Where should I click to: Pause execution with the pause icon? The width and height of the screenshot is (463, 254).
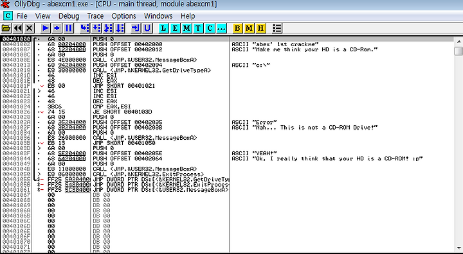coord(69,28)
